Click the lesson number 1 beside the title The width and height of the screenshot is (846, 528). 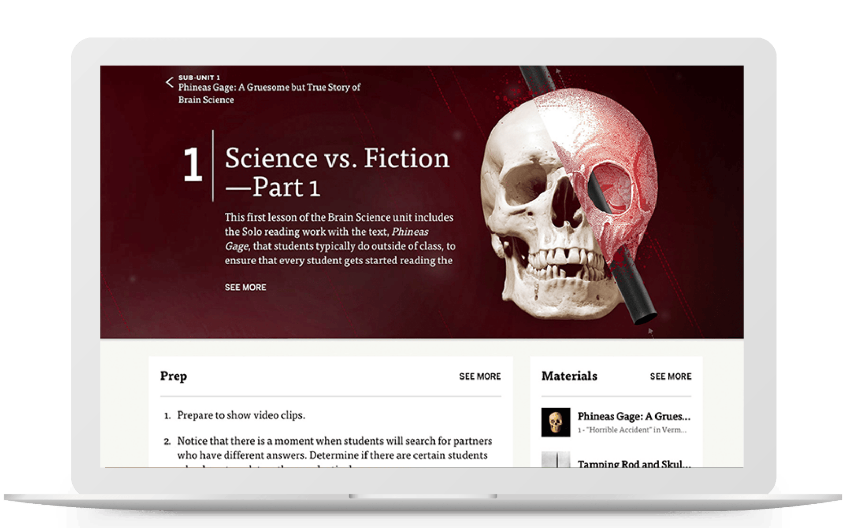click(x=193, y=165)
